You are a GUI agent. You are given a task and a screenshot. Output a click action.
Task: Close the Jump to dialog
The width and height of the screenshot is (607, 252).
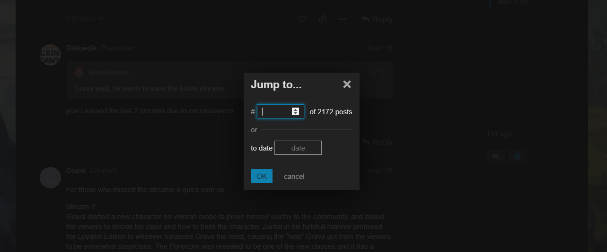[347, 84]
